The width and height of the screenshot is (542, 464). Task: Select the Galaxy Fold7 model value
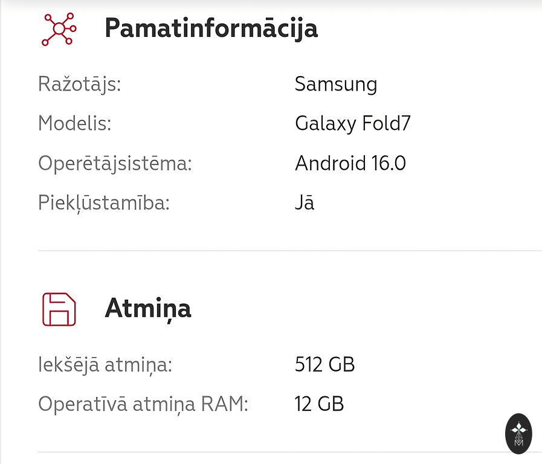coord(353,124)
